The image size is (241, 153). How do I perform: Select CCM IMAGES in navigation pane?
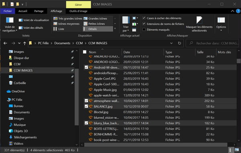pyautogui.click(x=23, y=70)
